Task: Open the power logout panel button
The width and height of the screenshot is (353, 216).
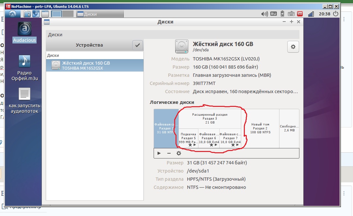Action: [x=336, y=14]
